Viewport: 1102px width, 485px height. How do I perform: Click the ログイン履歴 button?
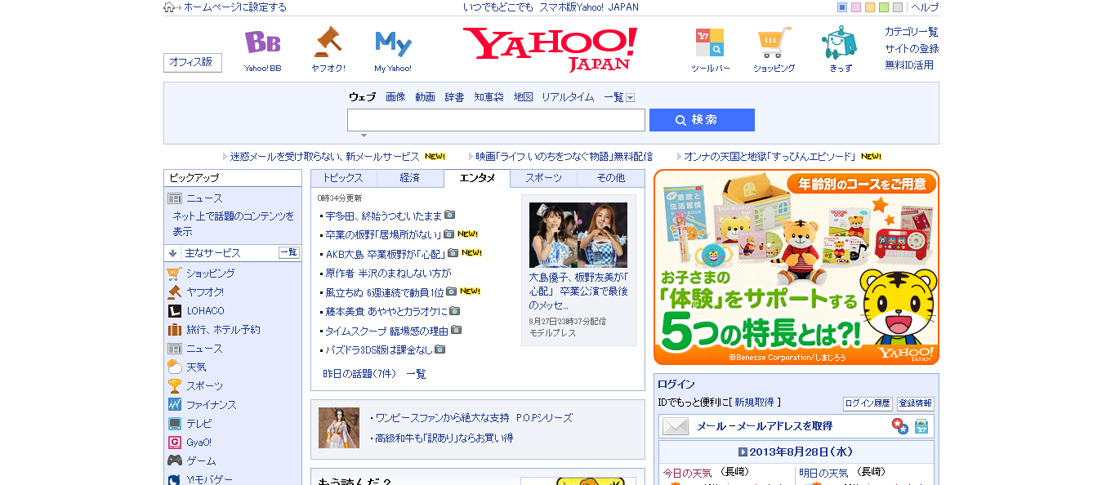pyautogui.click(x=868, y=403)
